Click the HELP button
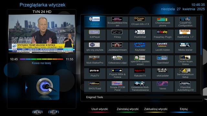Screen dimensions: 207x116 click(54, 112)
